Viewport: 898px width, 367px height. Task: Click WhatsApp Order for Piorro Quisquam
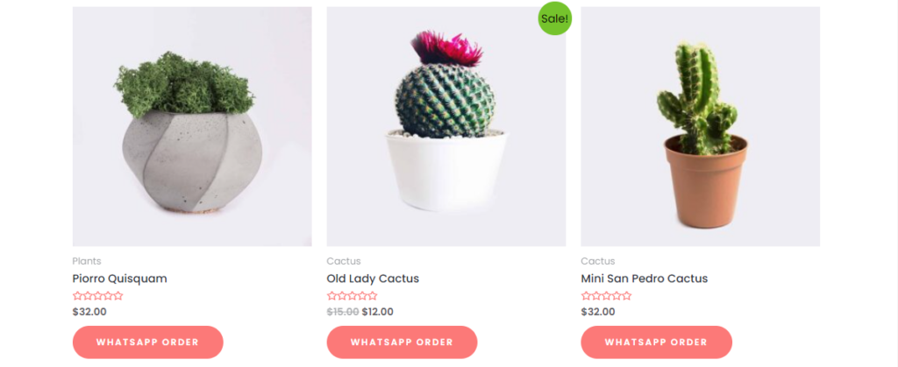point(147,342)
